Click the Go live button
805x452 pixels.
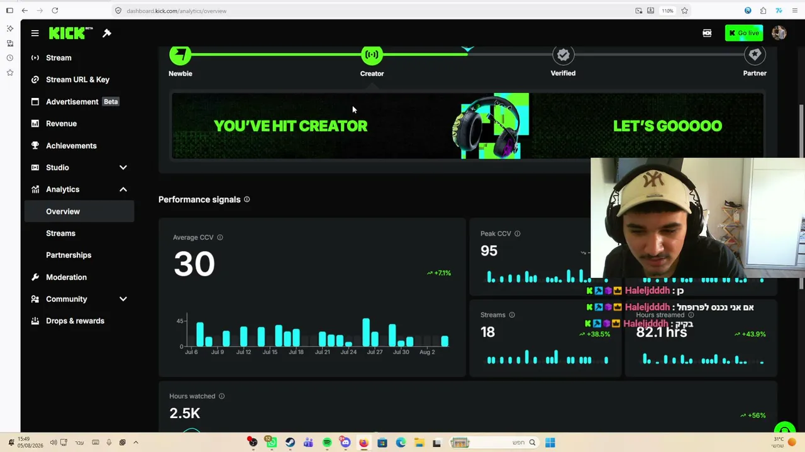743,33
